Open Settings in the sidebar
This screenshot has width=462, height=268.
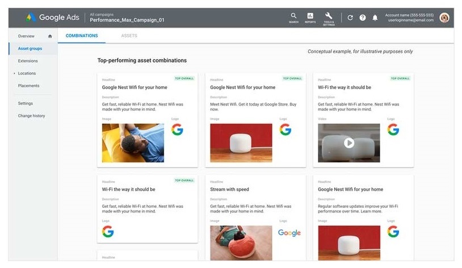pyautogui.click(x=26, y=103)
